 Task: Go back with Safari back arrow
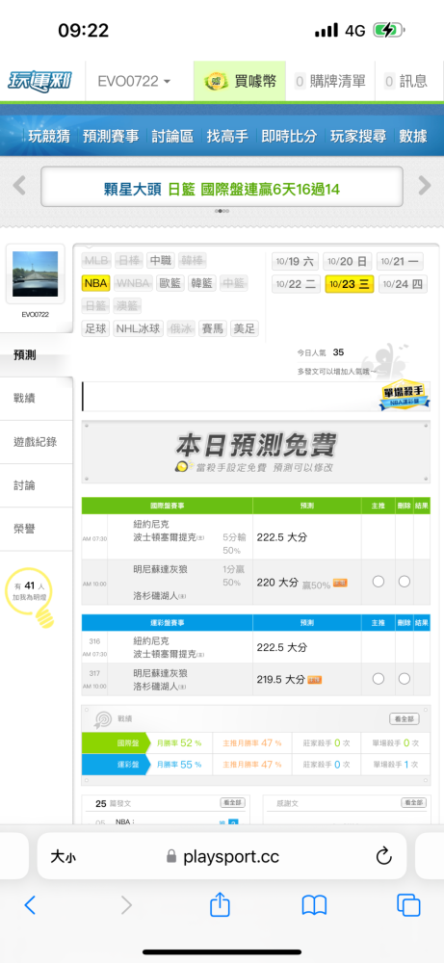[x=30, y=905]
